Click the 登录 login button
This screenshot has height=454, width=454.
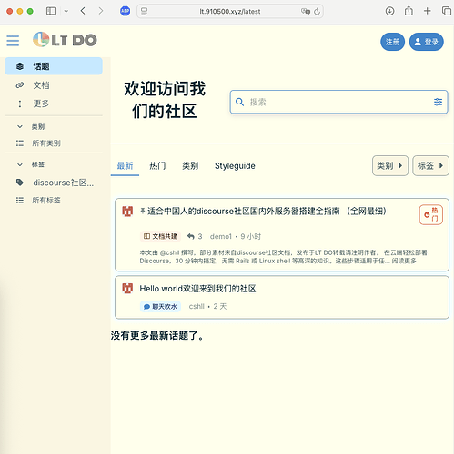[x=427, y=42]
